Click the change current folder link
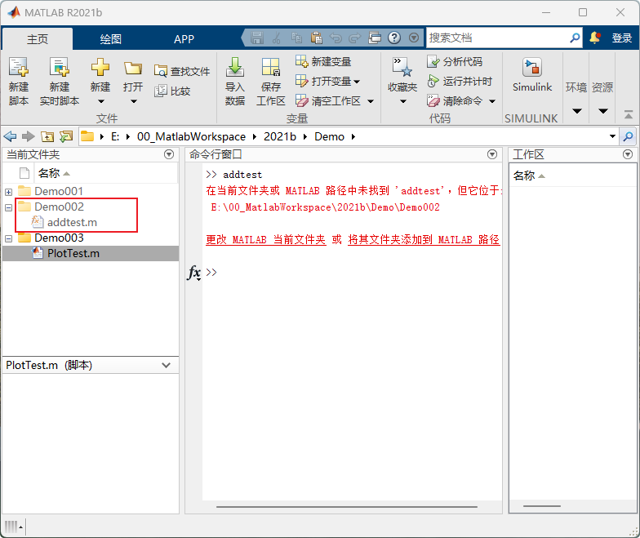640x538 pixels. click(265, 240)
